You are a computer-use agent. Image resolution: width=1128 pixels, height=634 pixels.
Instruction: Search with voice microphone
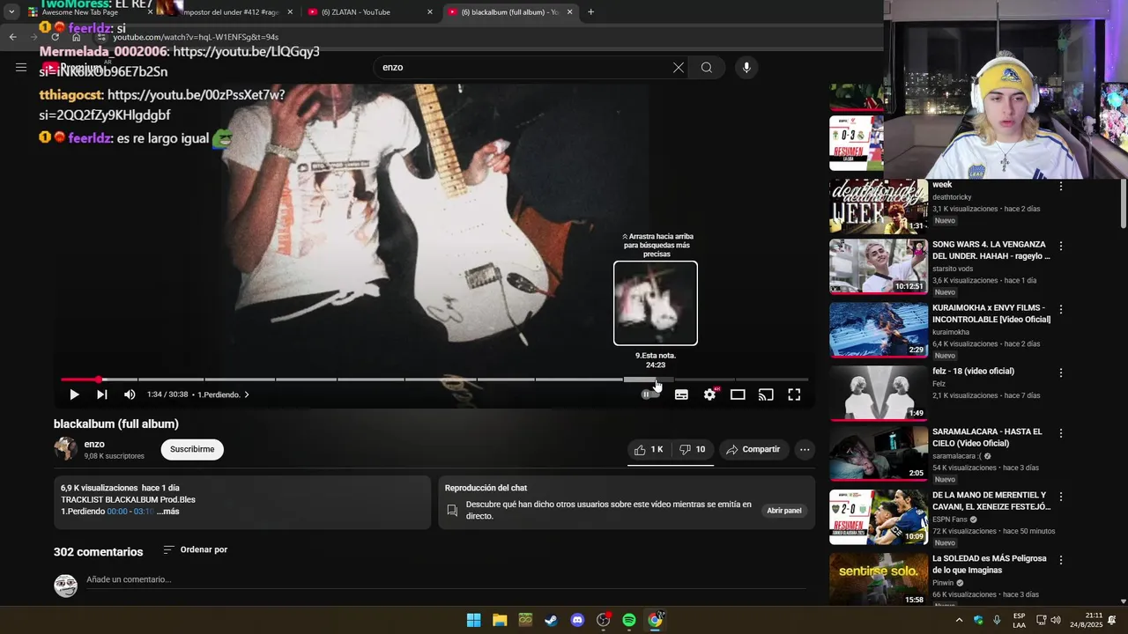[746, 68]
